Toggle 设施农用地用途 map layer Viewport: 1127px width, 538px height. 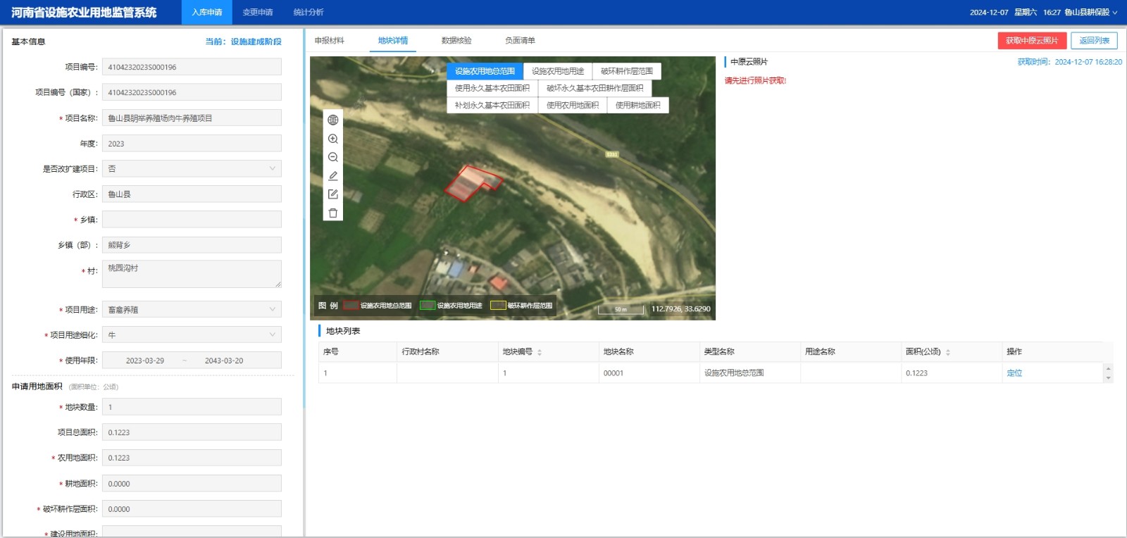pos(558,71)
